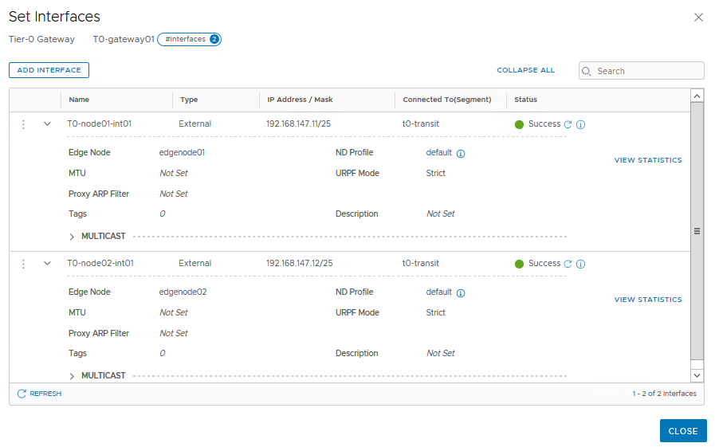715x447 pixels.
Task: View statistics for T0-node01-int01
Action: tap(647, 160)
